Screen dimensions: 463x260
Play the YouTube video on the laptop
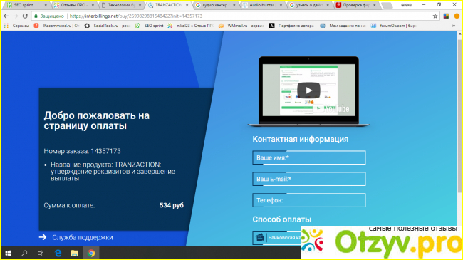(x=308, y=90)
